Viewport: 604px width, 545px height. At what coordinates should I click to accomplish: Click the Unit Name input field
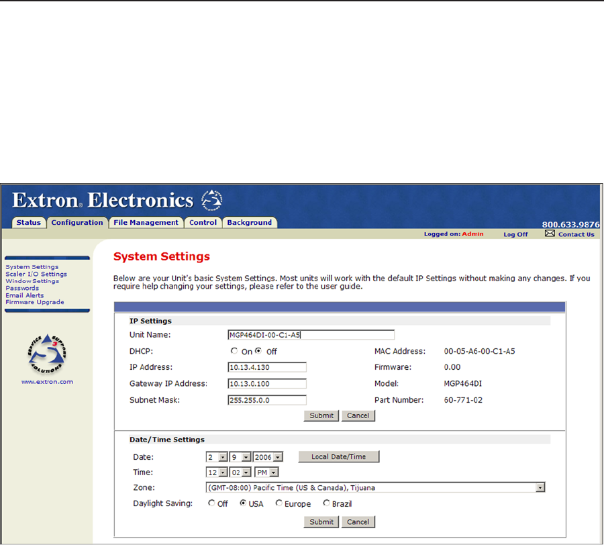pyautogui.click(x=311, y=335)
